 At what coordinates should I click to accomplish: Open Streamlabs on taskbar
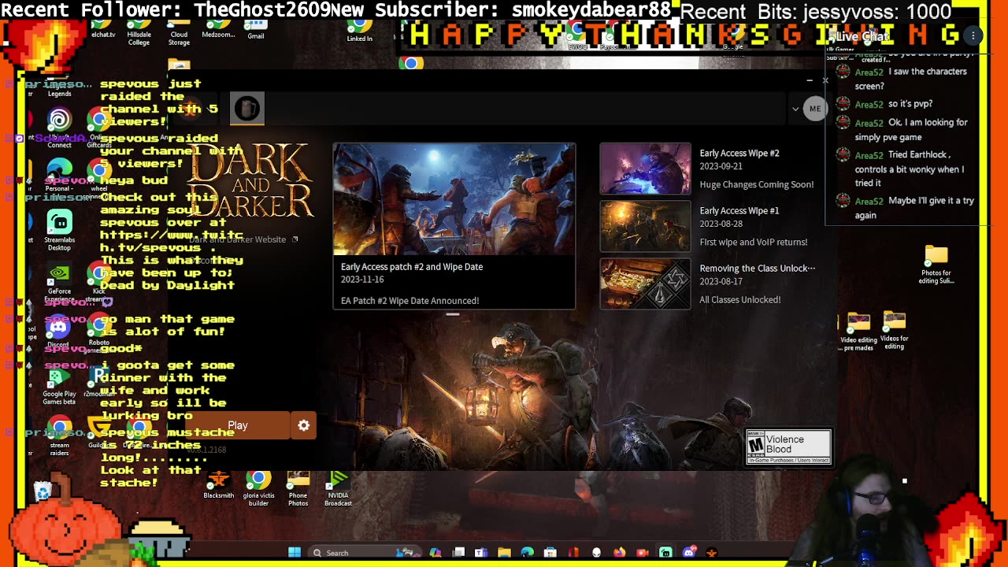[665, 553]
